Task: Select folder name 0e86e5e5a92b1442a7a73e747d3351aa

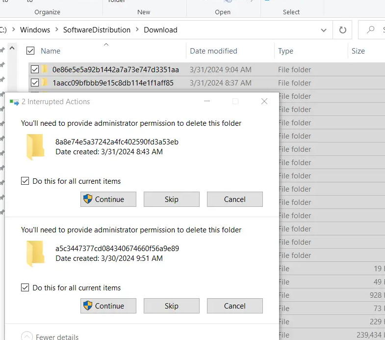Action: click(116, 70)
